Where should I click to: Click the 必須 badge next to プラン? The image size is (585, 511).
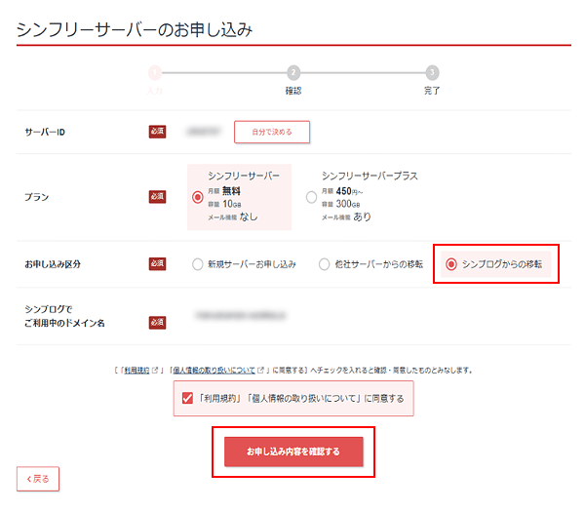tap(157, 197)
